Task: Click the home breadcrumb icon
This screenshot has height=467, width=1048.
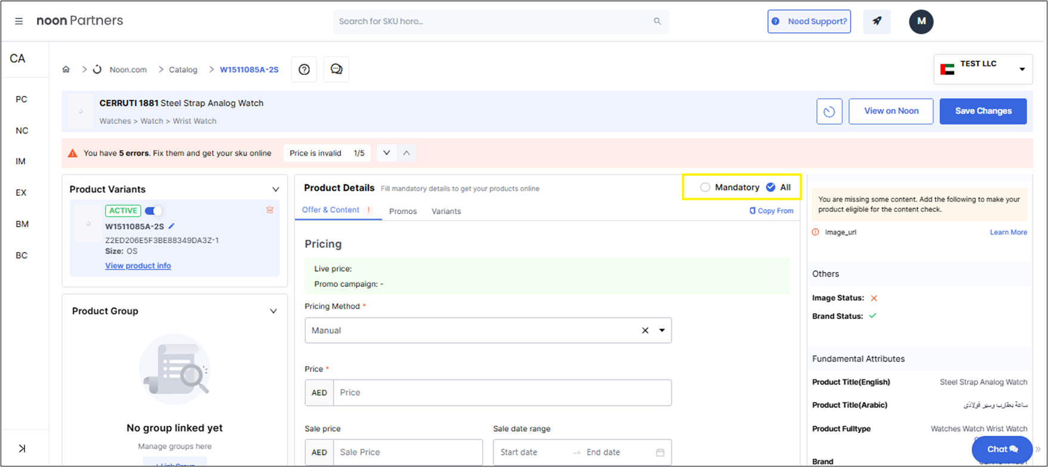Action: click(66, 70)
